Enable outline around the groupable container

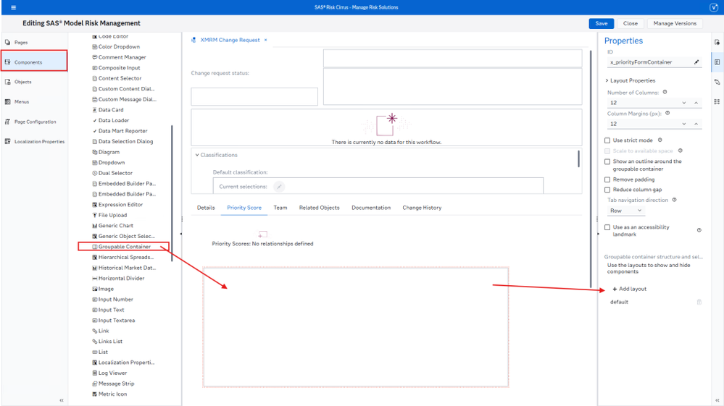(x=607, y=162)
